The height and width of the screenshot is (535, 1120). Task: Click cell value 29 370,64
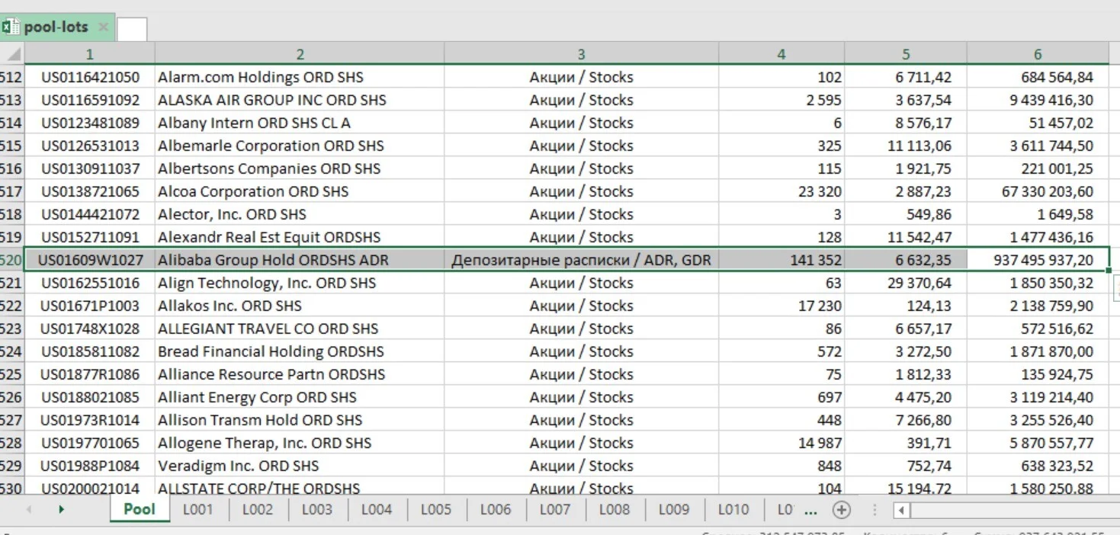click(x=906, y=283)
